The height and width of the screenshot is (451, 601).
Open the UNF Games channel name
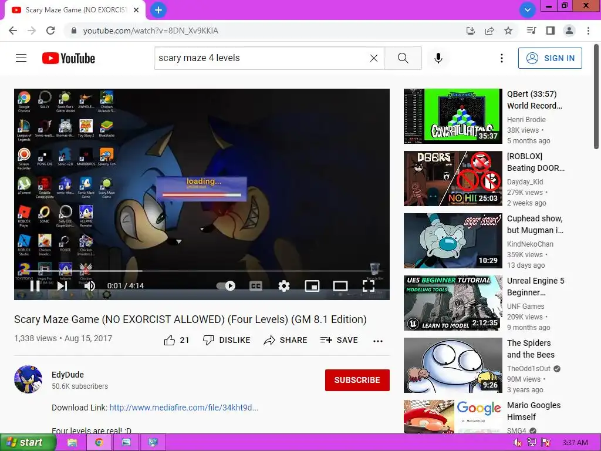tap(525, 307)
